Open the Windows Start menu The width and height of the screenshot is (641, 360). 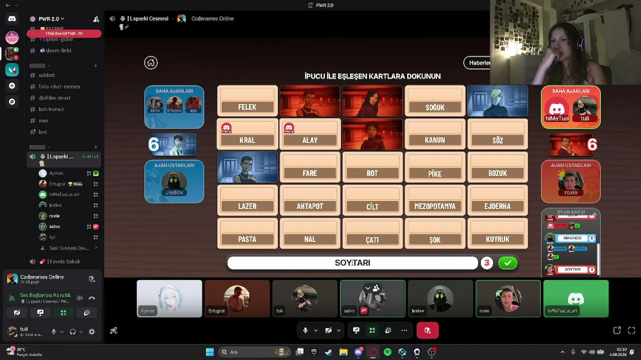coord(210,352)
